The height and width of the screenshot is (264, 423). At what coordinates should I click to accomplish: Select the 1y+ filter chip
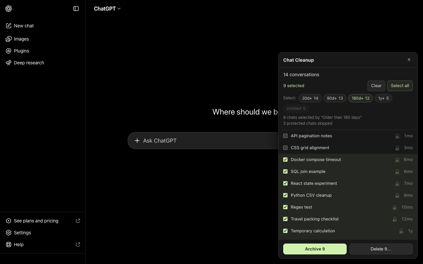pos(383,98)
